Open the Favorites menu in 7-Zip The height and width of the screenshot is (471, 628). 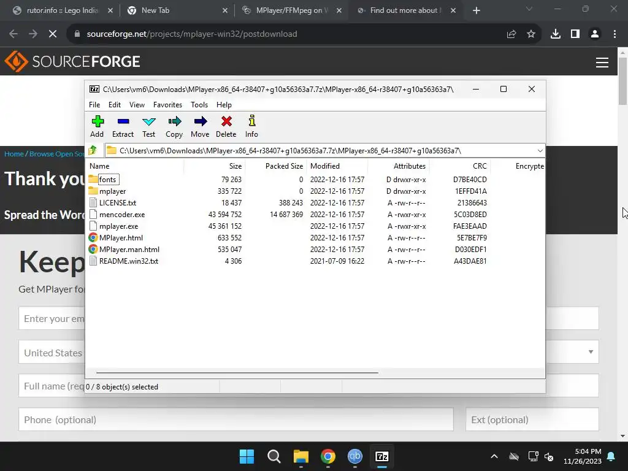pyautogui.click(x=168, y=104)
